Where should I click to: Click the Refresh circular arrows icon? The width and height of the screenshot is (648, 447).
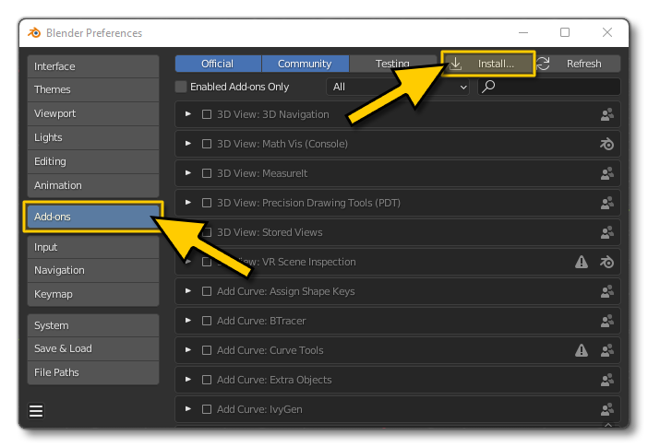(x=543, y=64)
